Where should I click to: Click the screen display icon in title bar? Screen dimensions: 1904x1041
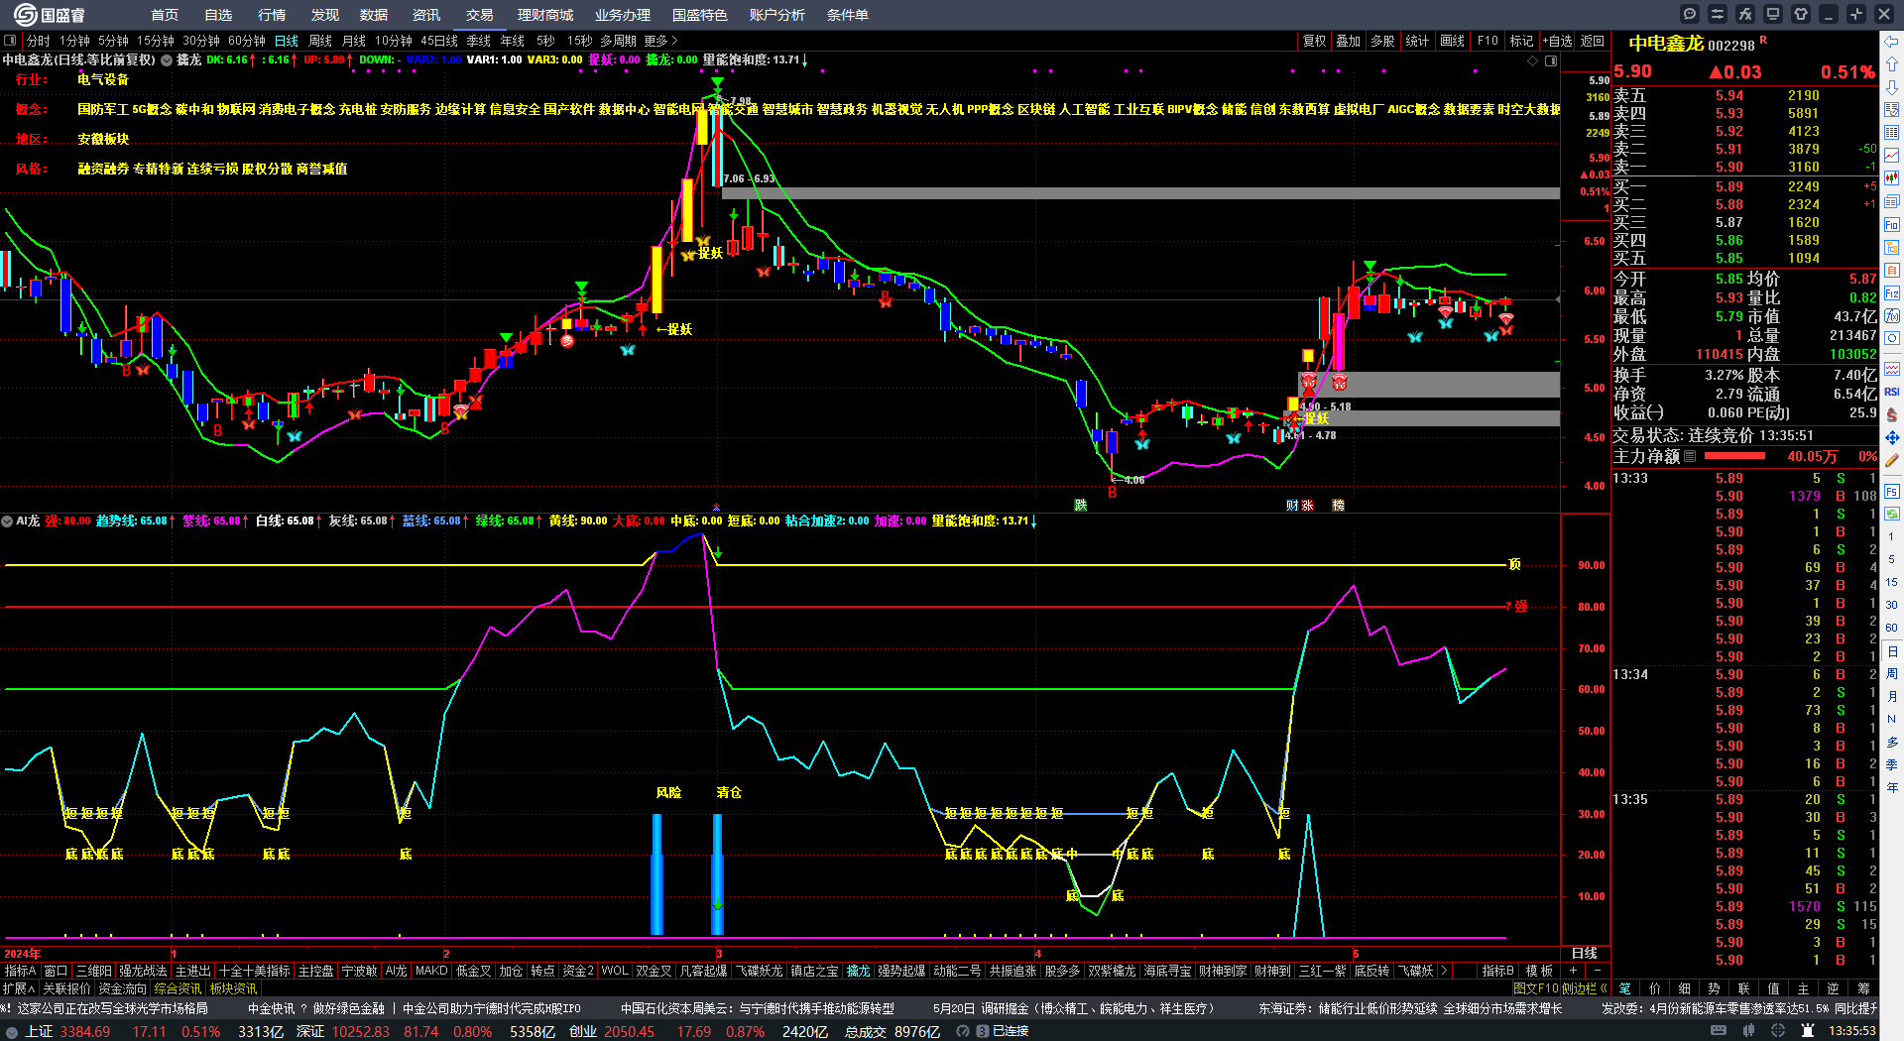pos(1773,14)
